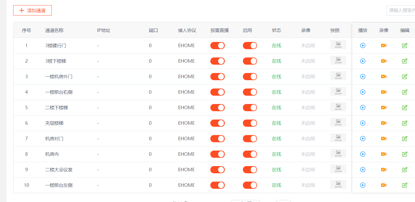
Task: Play the 一楼前台右侧 channel
Action: click(x=363, y=92)
